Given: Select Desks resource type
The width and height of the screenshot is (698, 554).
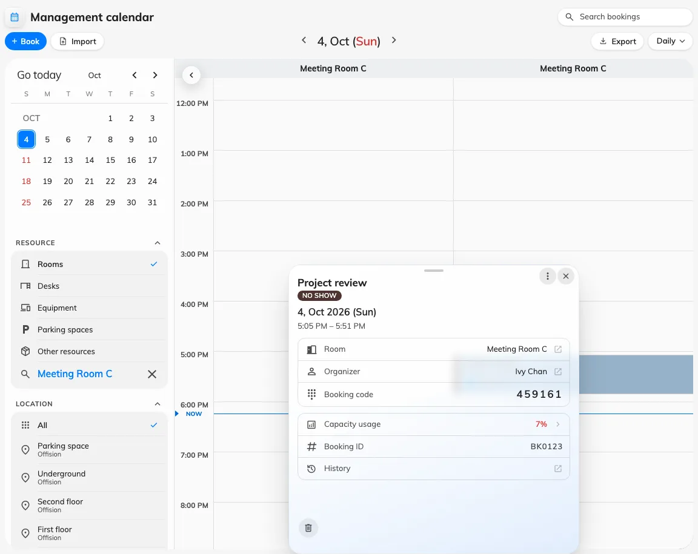Looking at the screenshot, I should click(89, 286).
